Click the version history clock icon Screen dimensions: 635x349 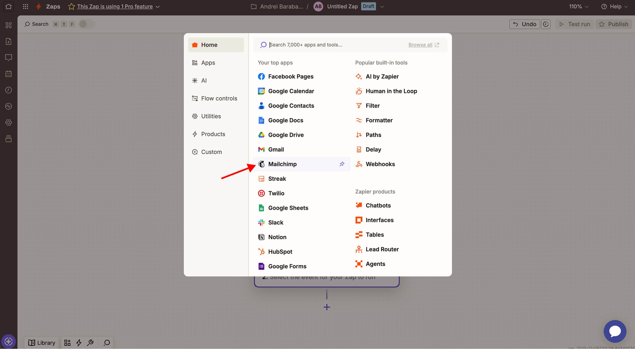545,24
